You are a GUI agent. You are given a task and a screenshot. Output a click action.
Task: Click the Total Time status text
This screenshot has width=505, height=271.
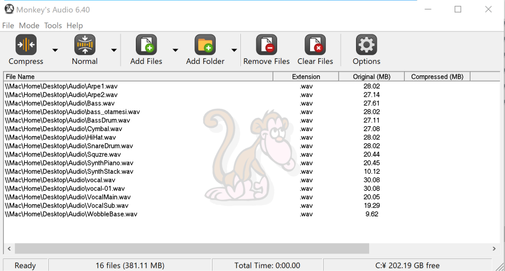tap(267, 266)
